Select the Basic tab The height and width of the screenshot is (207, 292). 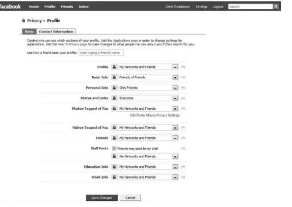click(29, 32)
